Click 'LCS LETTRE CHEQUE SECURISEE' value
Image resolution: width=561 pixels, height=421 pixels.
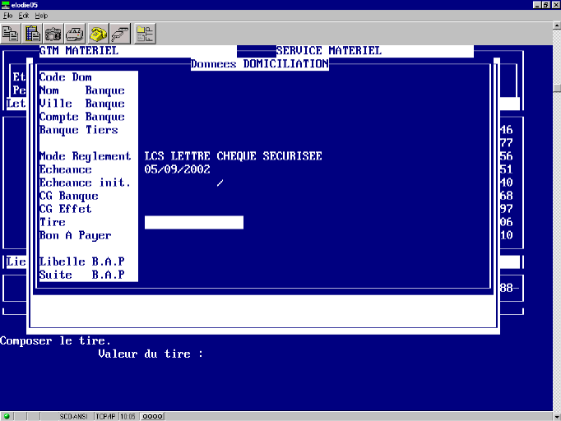tap(234, 156)
